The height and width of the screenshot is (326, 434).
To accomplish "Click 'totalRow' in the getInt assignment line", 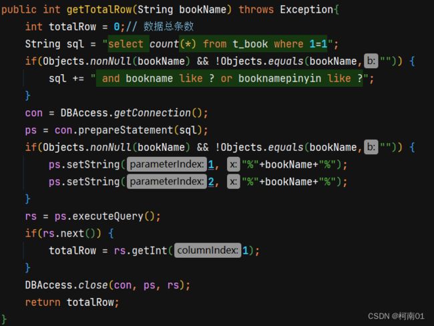I will 73,251.
